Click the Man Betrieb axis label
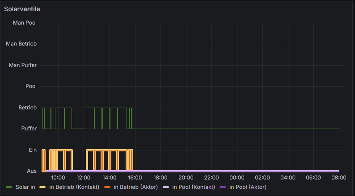The image size is (355, 196). [x=21, y=44]
